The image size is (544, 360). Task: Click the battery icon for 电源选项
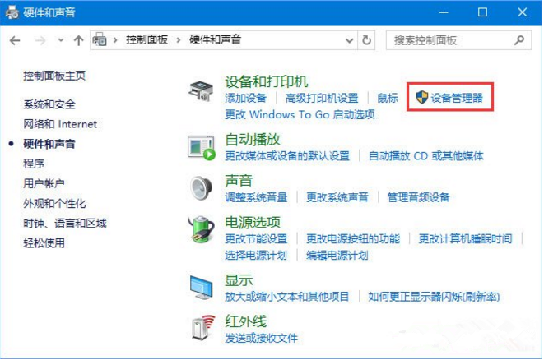click(x=201, y=228)
